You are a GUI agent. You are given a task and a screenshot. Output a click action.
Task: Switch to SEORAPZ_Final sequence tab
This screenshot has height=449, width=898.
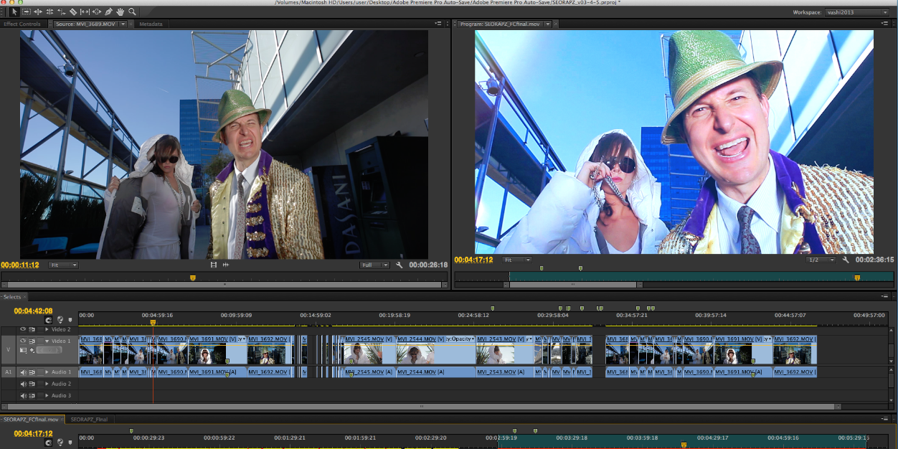point(89,419)
